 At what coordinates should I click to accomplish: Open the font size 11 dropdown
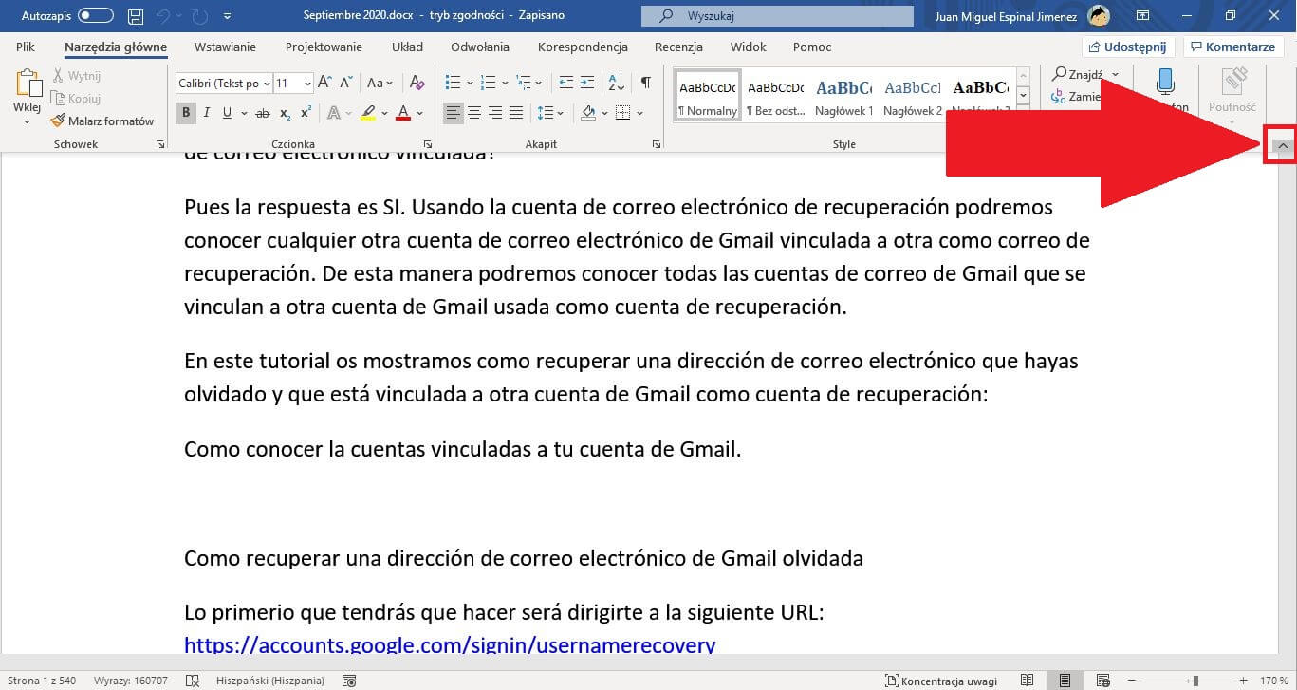tap(307, 84)
